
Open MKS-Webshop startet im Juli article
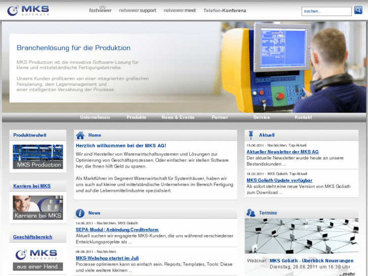[x=107, y=258]
